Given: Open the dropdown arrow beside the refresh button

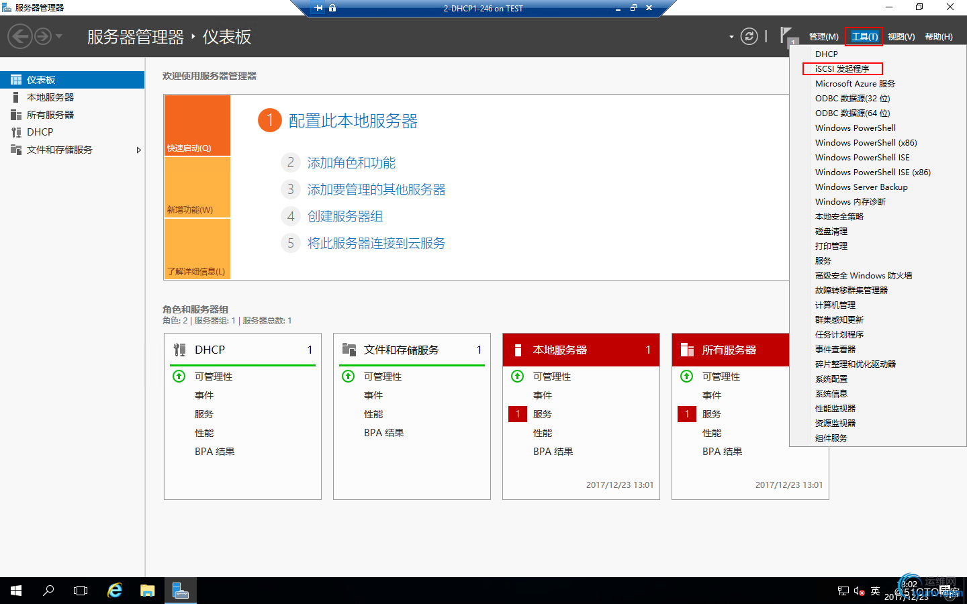Looking at the screenshot, I should coord(731,37).
